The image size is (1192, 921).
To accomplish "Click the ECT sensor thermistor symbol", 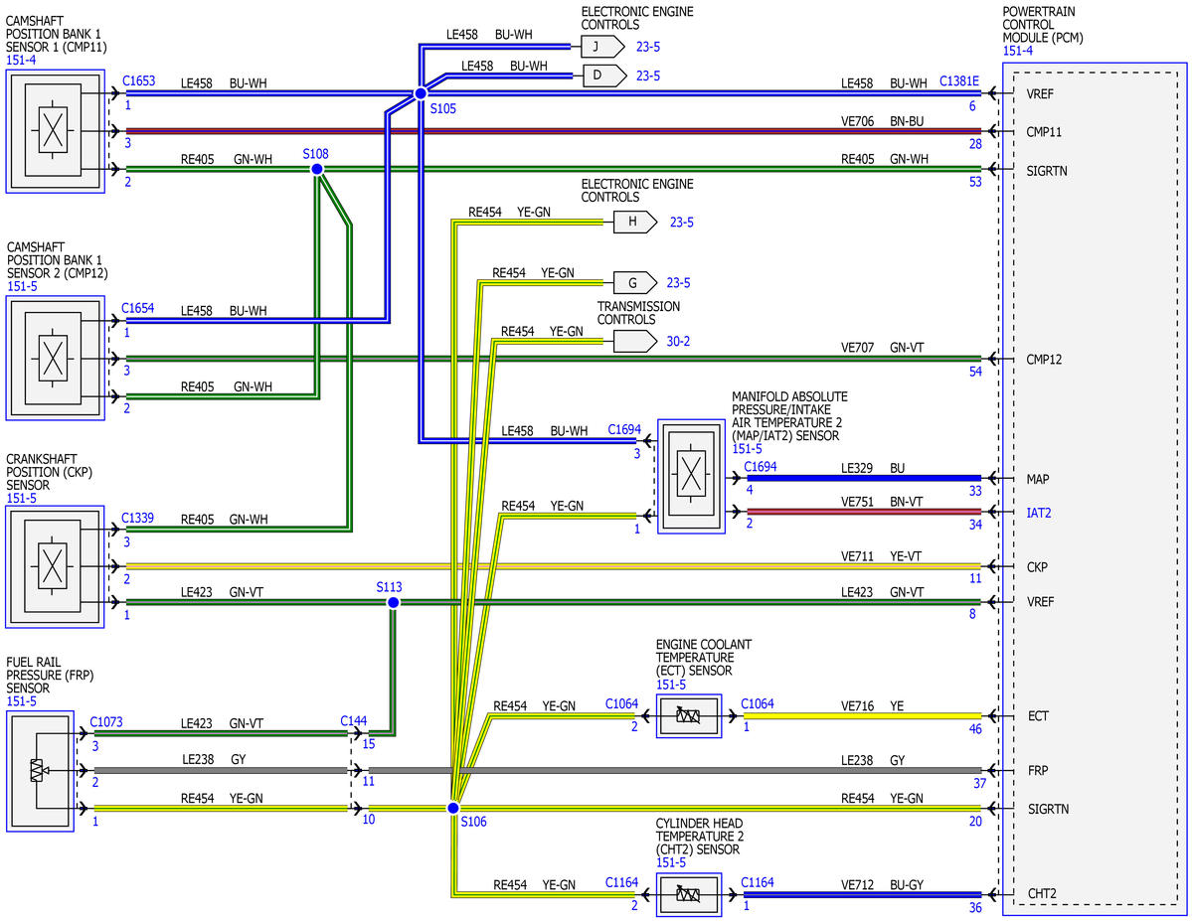I will pos(689,715).
